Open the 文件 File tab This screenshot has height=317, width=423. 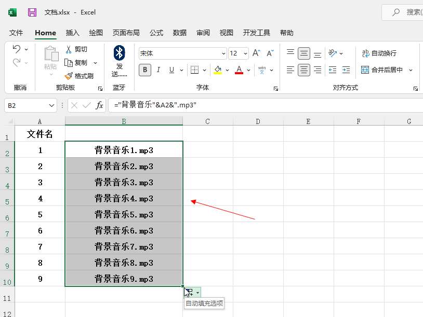tap(16, 33)
